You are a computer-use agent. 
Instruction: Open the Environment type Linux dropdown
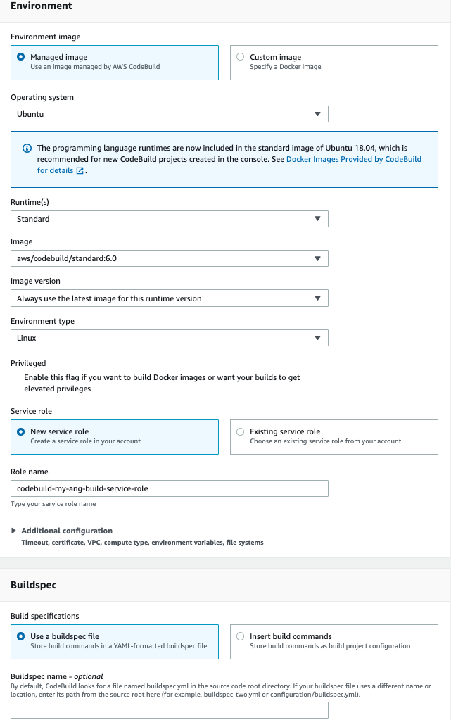pos(169,339)
